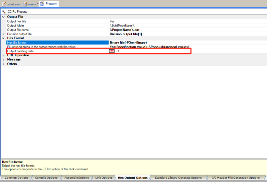Switch to the Common Options tab
Viewport: 267px width, 182px height.
pyautogui.click(x=16, y=178)
